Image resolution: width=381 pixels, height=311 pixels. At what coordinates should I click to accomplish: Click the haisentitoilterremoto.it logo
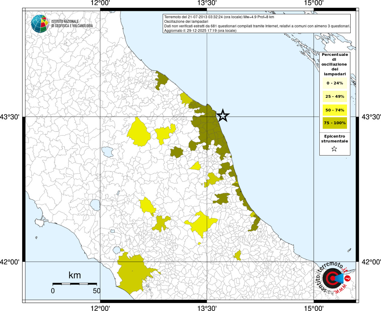pyautogui.click(x=333, y=278)
